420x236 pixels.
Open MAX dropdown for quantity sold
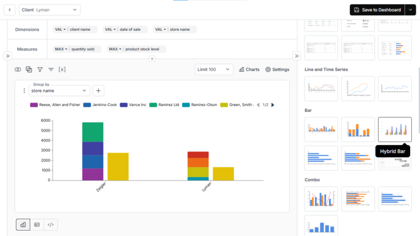tap(61, 49)
